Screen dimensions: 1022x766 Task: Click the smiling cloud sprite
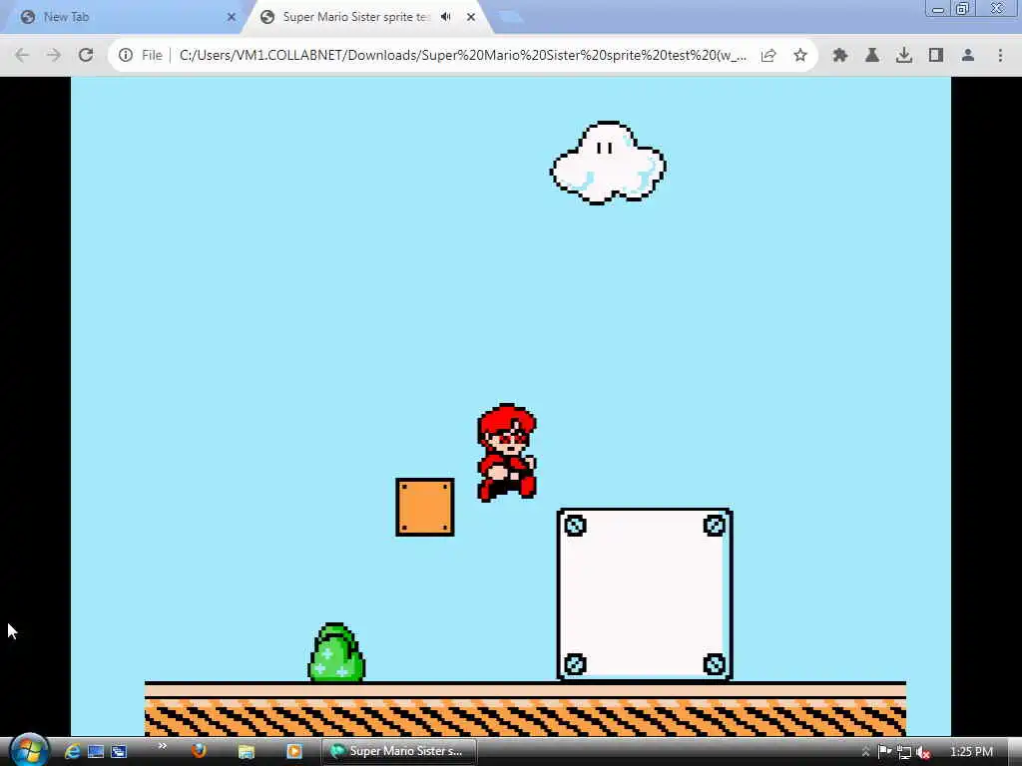tap(608, 163)
